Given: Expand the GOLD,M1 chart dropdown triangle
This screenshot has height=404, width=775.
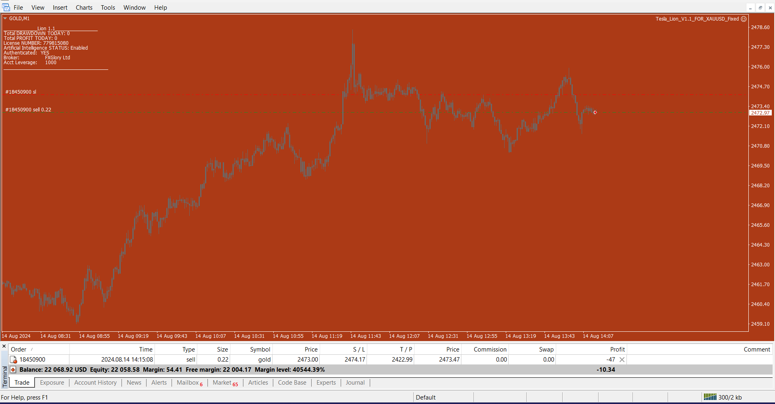Looking at the screenshot, I should (x=5, y=19).
